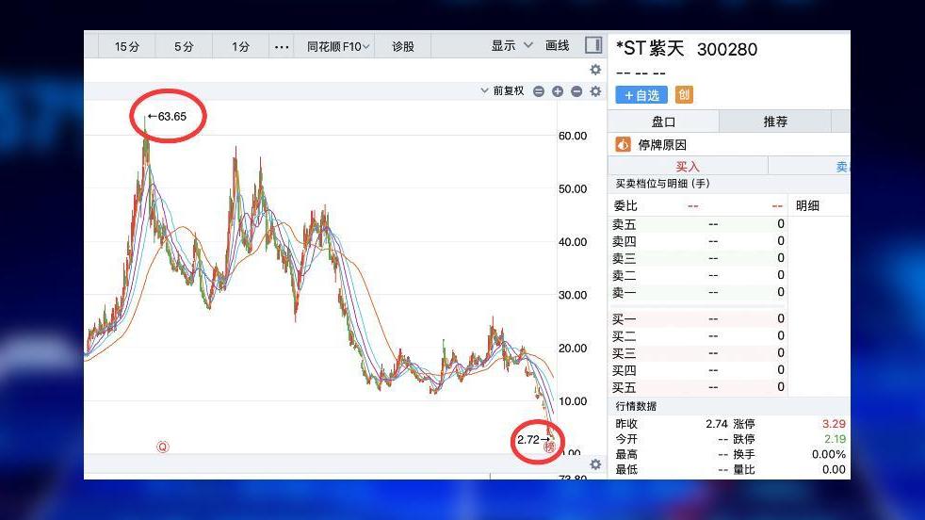Viewport: 925px width, 520px height.
Task: Click the gear icon below the timeframe toolbar
Action: (595, 70)
